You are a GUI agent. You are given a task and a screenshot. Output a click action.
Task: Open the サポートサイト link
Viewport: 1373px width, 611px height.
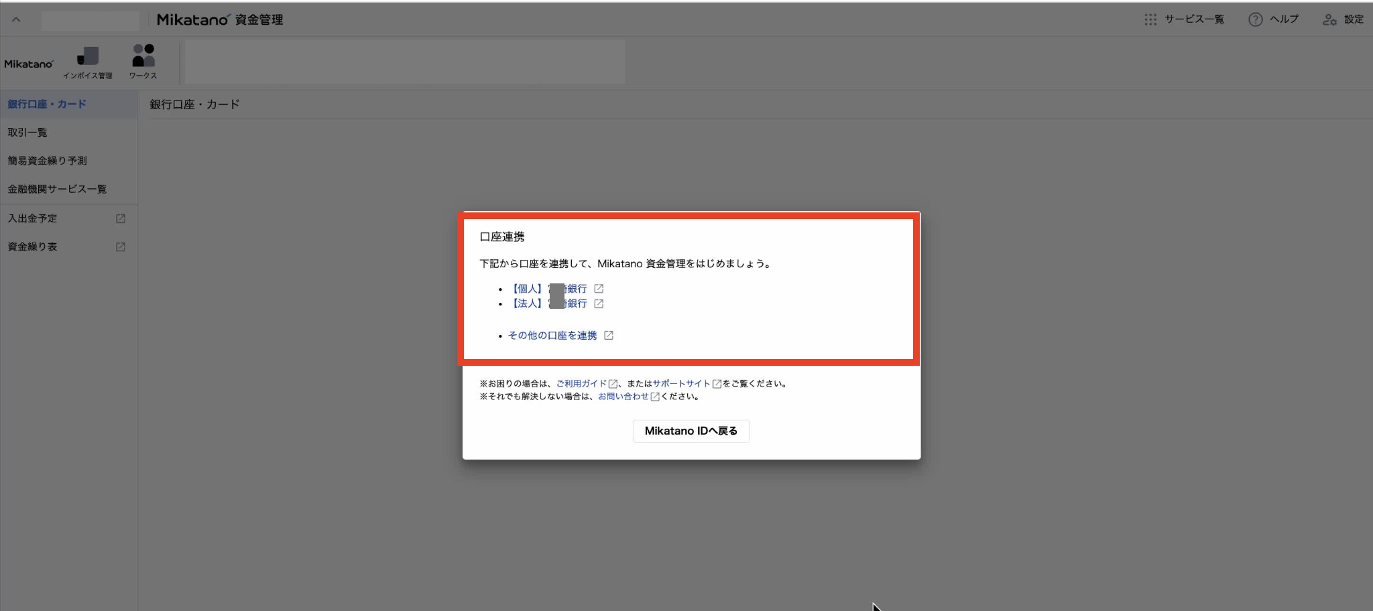[x=682, y=384]
